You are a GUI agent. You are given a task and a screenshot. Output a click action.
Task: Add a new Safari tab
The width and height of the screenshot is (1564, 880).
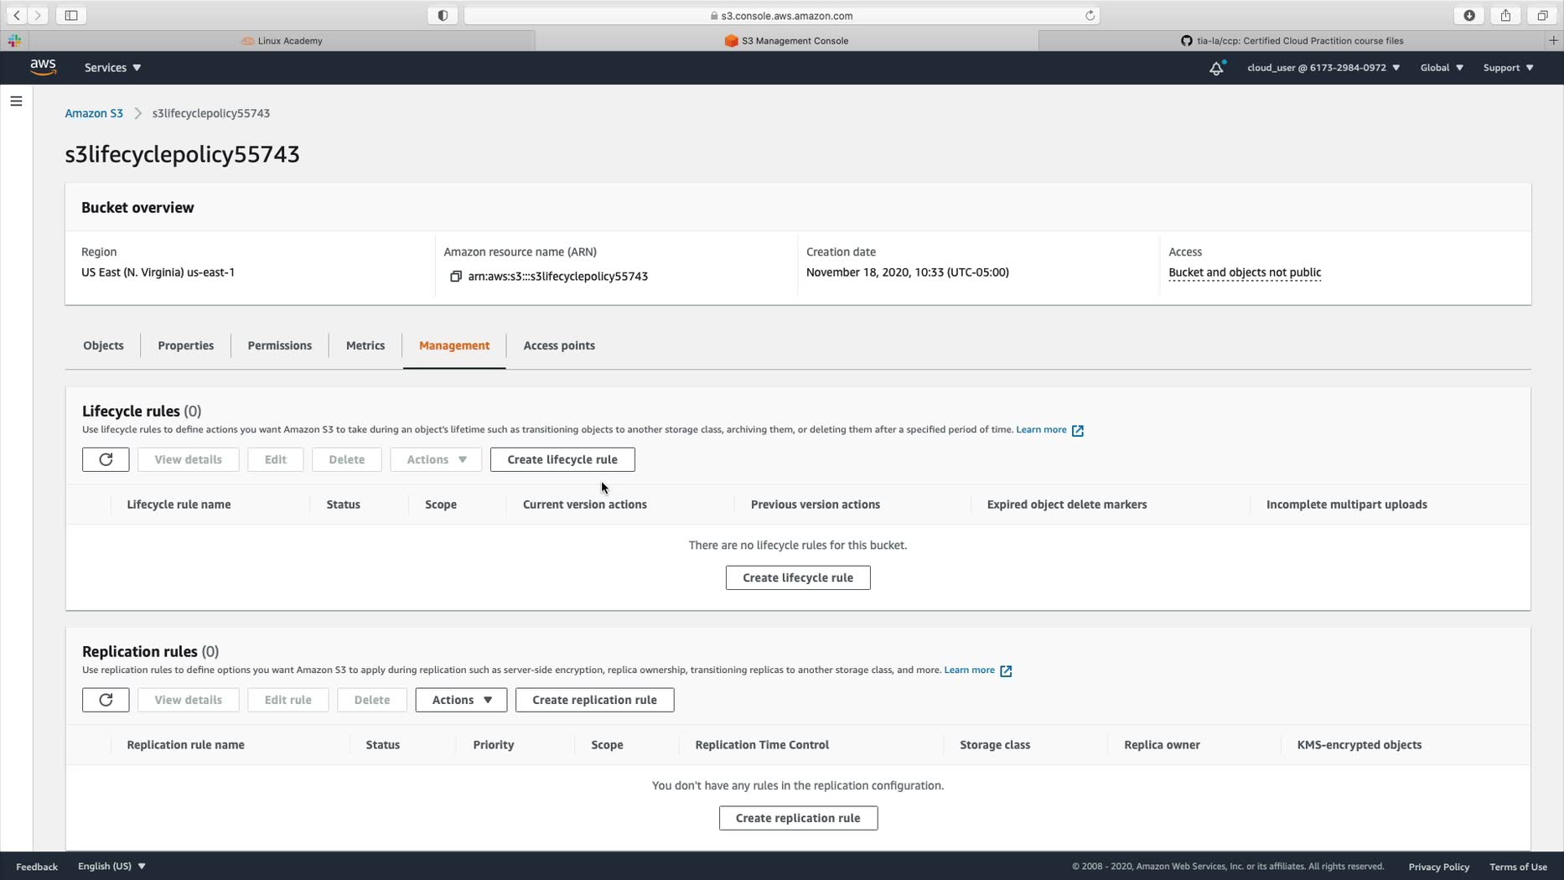click(x=1553, y=40)
